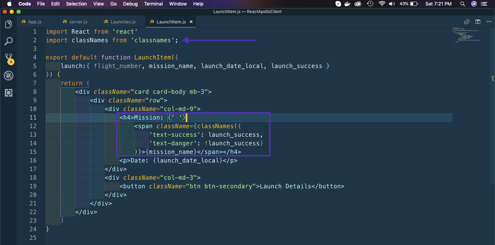This screenshot has height=245, width=495.
Task: Switch to the App.js tab
Action: coord(38,22)
